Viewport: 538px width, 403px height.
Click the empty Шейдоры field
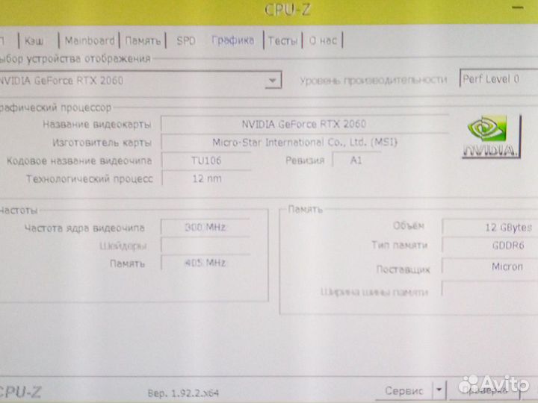(x=205, y=246)
